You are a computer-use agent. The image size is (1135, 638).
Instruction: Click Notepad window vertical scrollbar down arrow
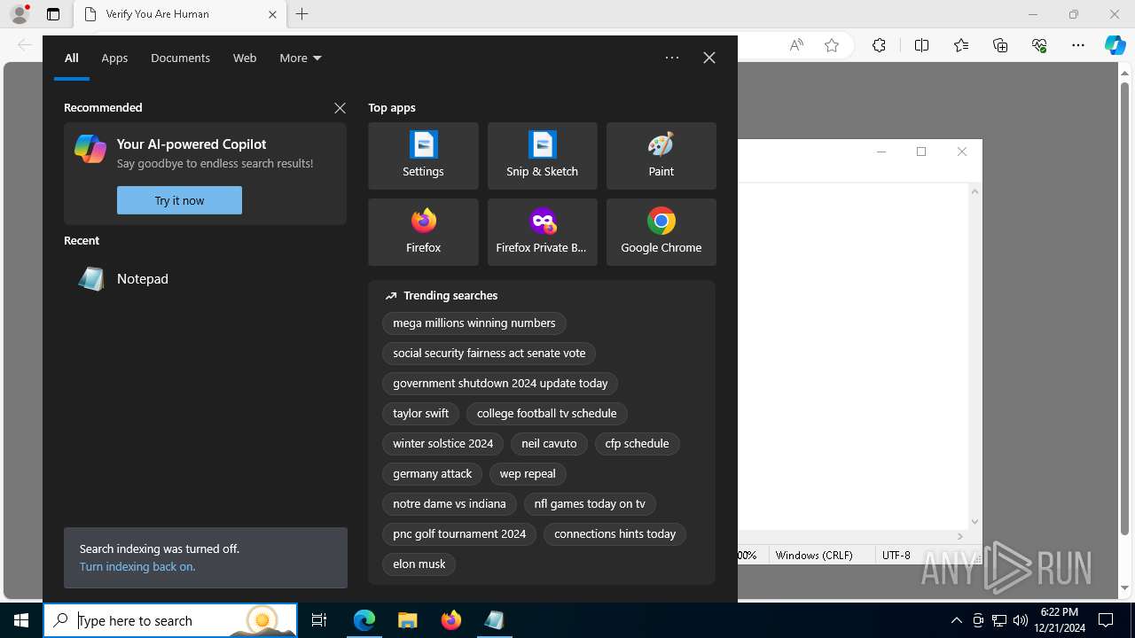(x=975, y=522)
